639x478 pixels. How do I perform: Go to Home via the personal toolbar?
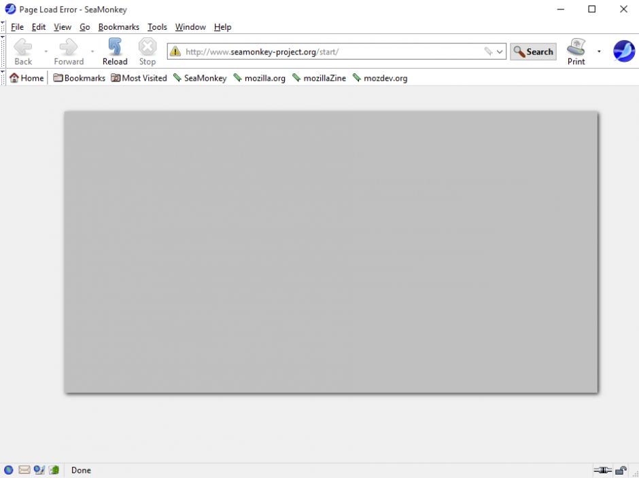tap(27, 78)
